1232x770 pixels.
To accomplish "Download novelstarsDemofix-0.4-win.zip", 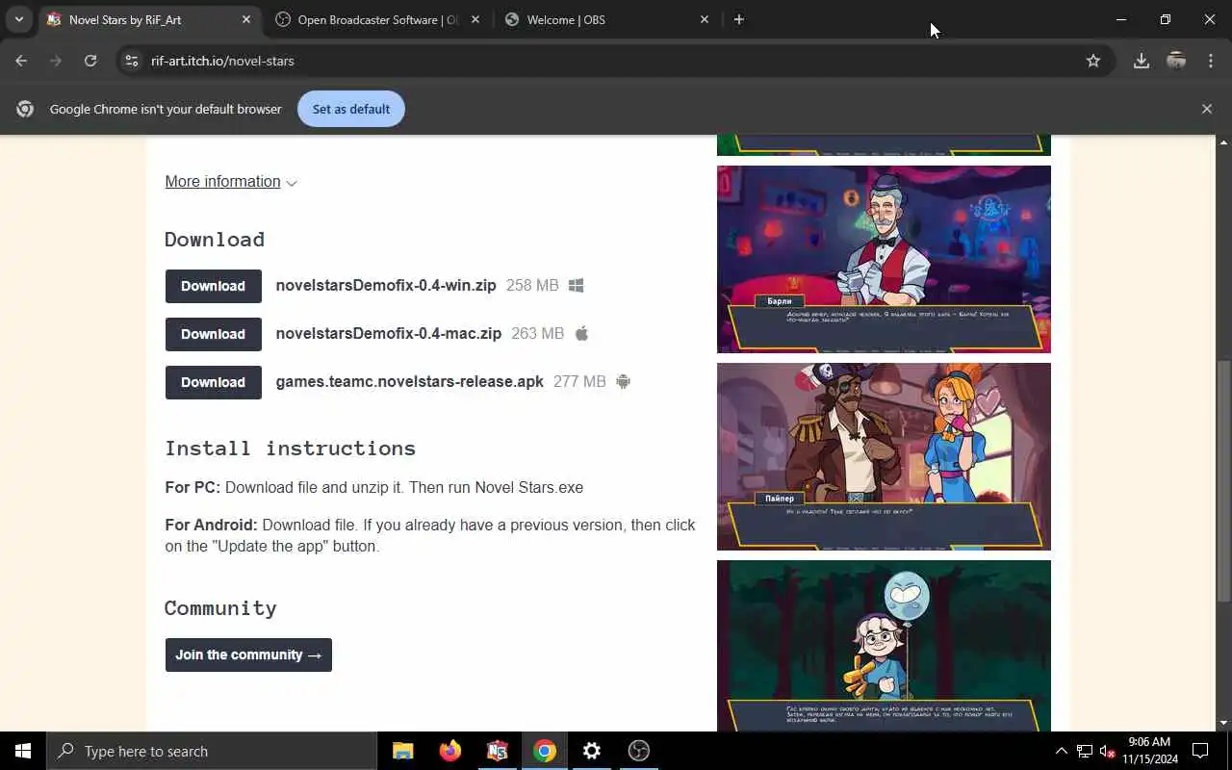I will 214,286.
